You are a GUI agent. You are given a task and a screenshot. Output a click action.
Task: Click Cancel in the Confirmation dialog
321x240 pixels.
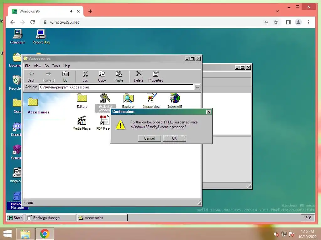tap(149, 138)
